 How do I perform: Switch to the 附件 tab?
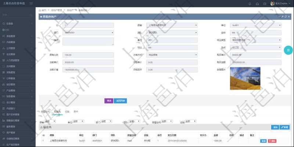coord(76,111)
